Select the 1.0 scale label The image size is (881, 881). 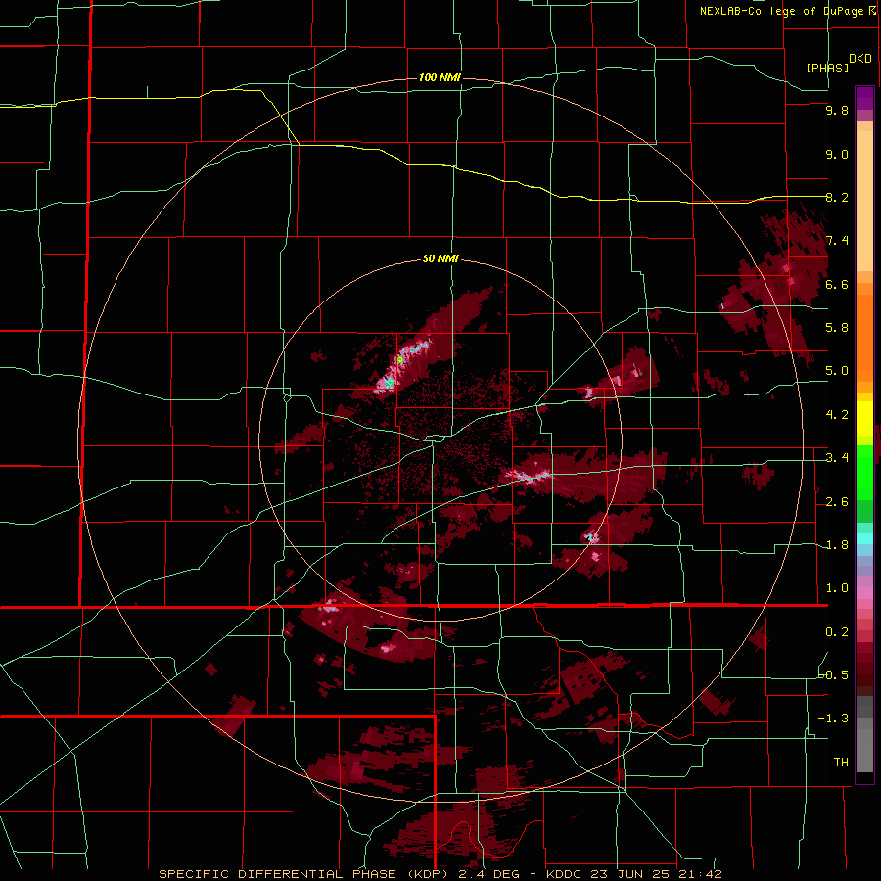837,588
